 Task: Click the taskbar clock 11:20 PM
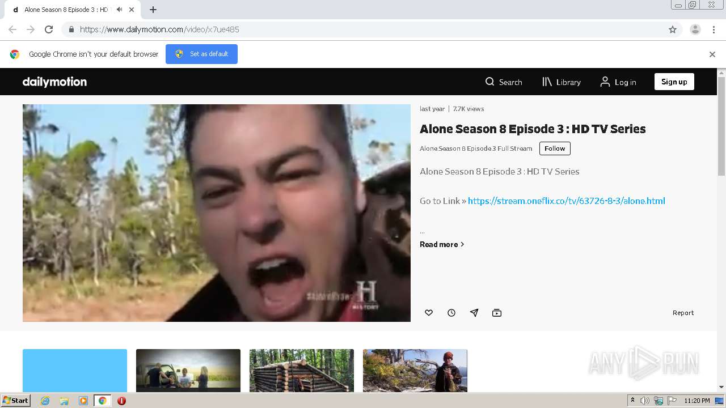(x=697, y=401)
